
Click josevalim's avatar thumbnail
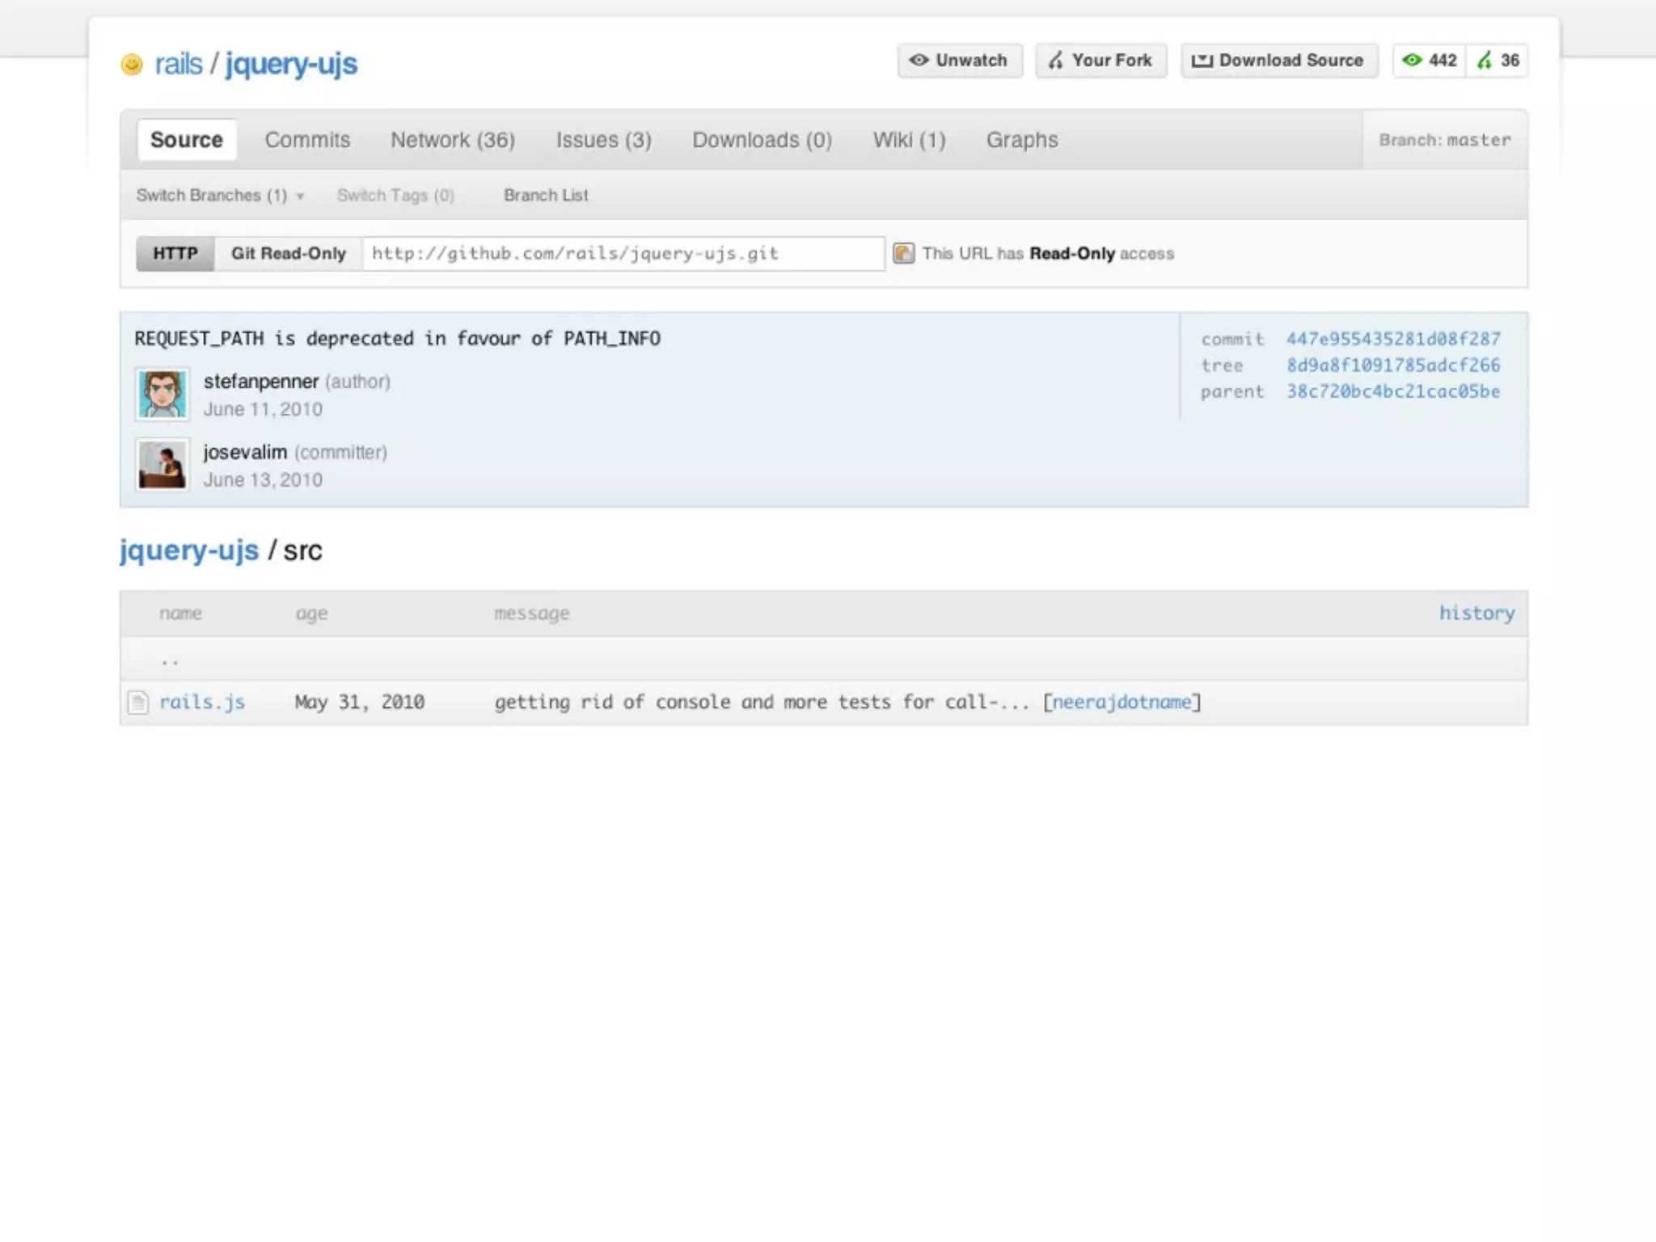pos(163,465)
